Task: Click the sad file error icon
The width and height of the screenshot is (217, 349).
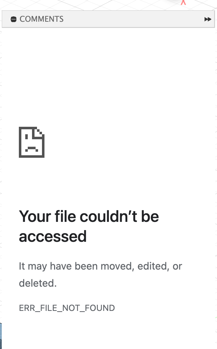Action: coord(32,142)
